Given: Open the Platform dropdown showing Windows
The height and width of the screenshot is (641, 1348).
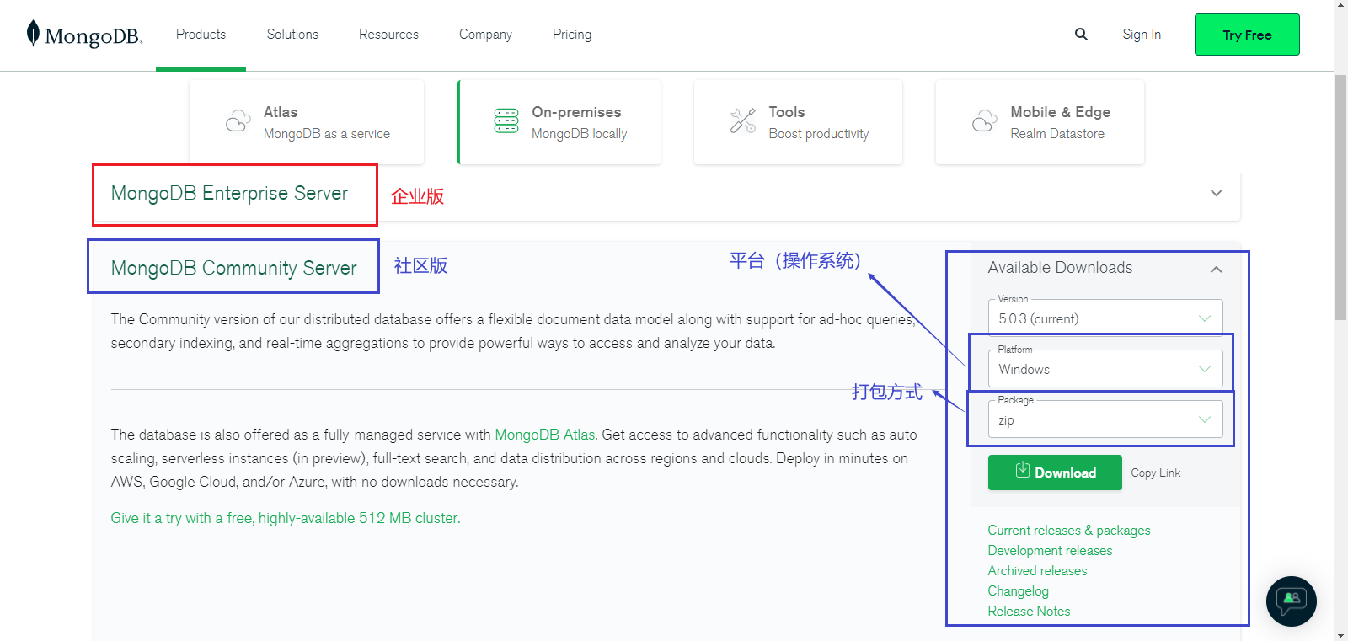Looking at the screenshot, I should click(1105, 369).
